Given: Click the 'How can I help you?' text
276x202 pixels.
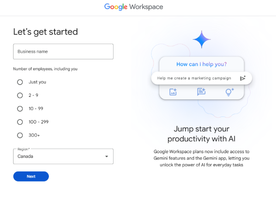Looking at the screenshot, I should [x=202, y=64].
